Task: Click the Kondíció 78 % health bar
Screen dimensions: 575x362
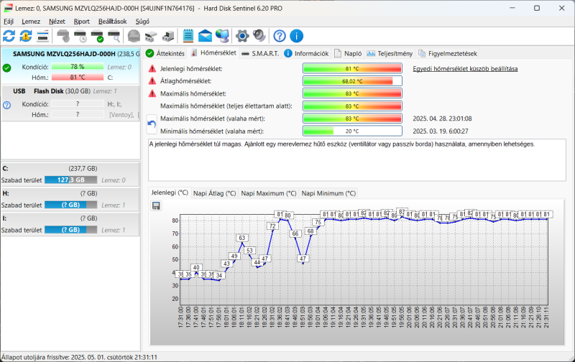Action: (78, 67)
